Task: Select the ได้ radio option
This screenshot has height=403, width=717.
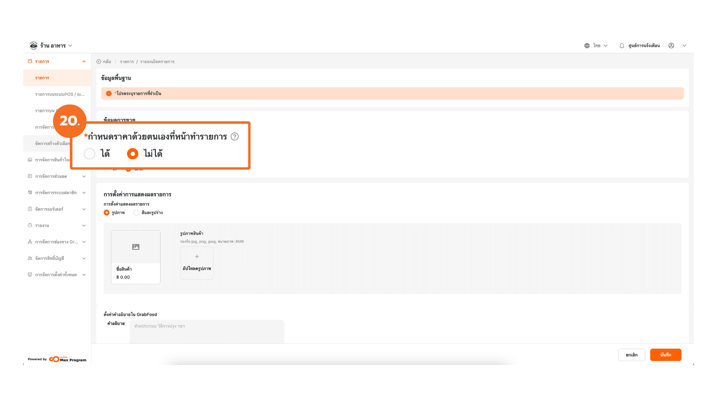Action: pyautogui.click(x=90, y=154)
